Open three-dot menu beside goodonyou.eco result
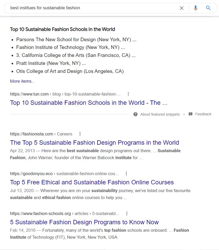This screenshot has width=219, height=250. pos(126,174)
